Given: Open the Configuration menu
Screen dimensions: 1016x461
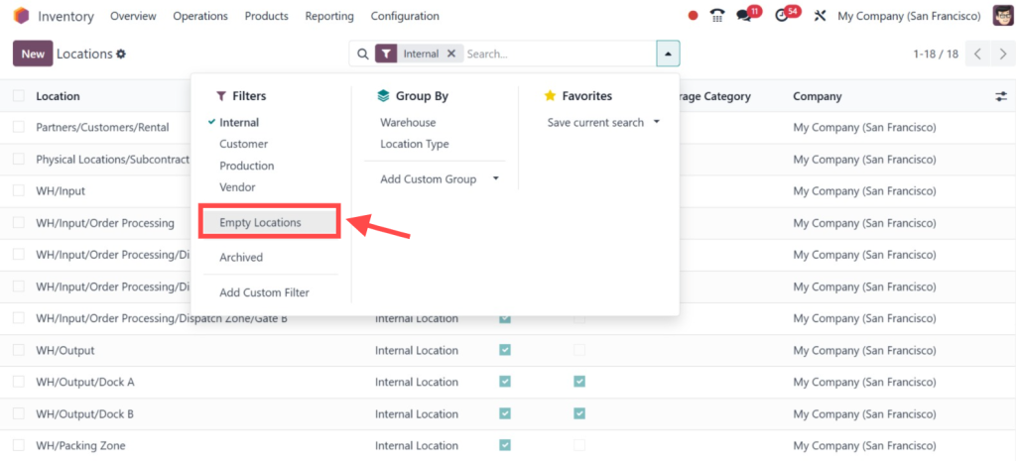Looking at the screenshot, I should 405,16.
